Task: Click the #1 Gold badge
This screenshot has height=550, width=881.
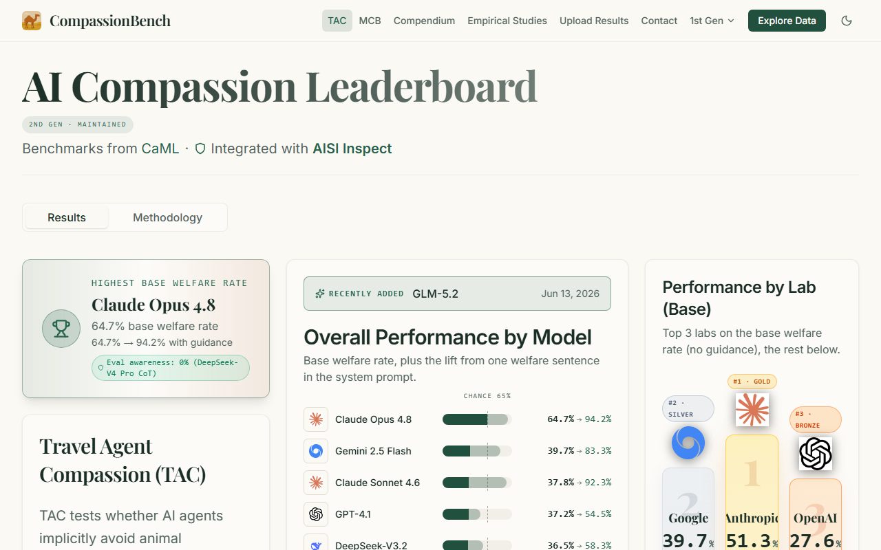Action: click(752, 382)
